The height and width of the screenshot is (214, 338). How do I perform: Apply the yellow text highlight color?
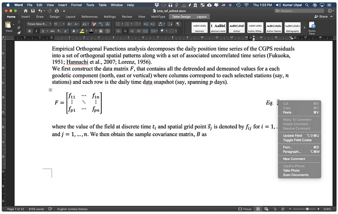tap(82, 31)
